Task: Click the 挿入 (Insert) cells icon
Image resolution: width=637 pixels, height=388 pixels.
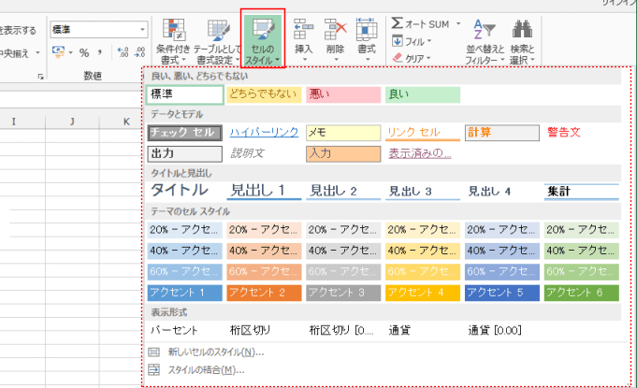Action: pos(303,37)
